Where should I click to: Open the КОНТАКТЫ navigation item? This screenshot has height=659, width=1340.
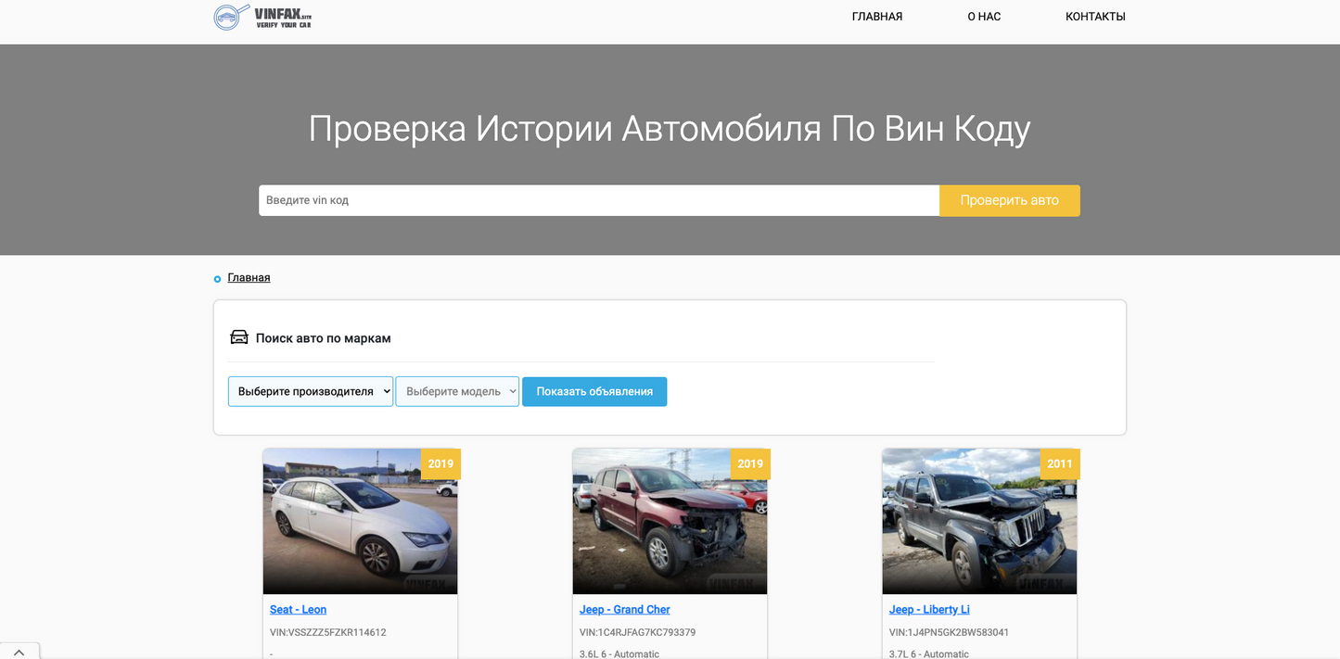click(1095, 17)
